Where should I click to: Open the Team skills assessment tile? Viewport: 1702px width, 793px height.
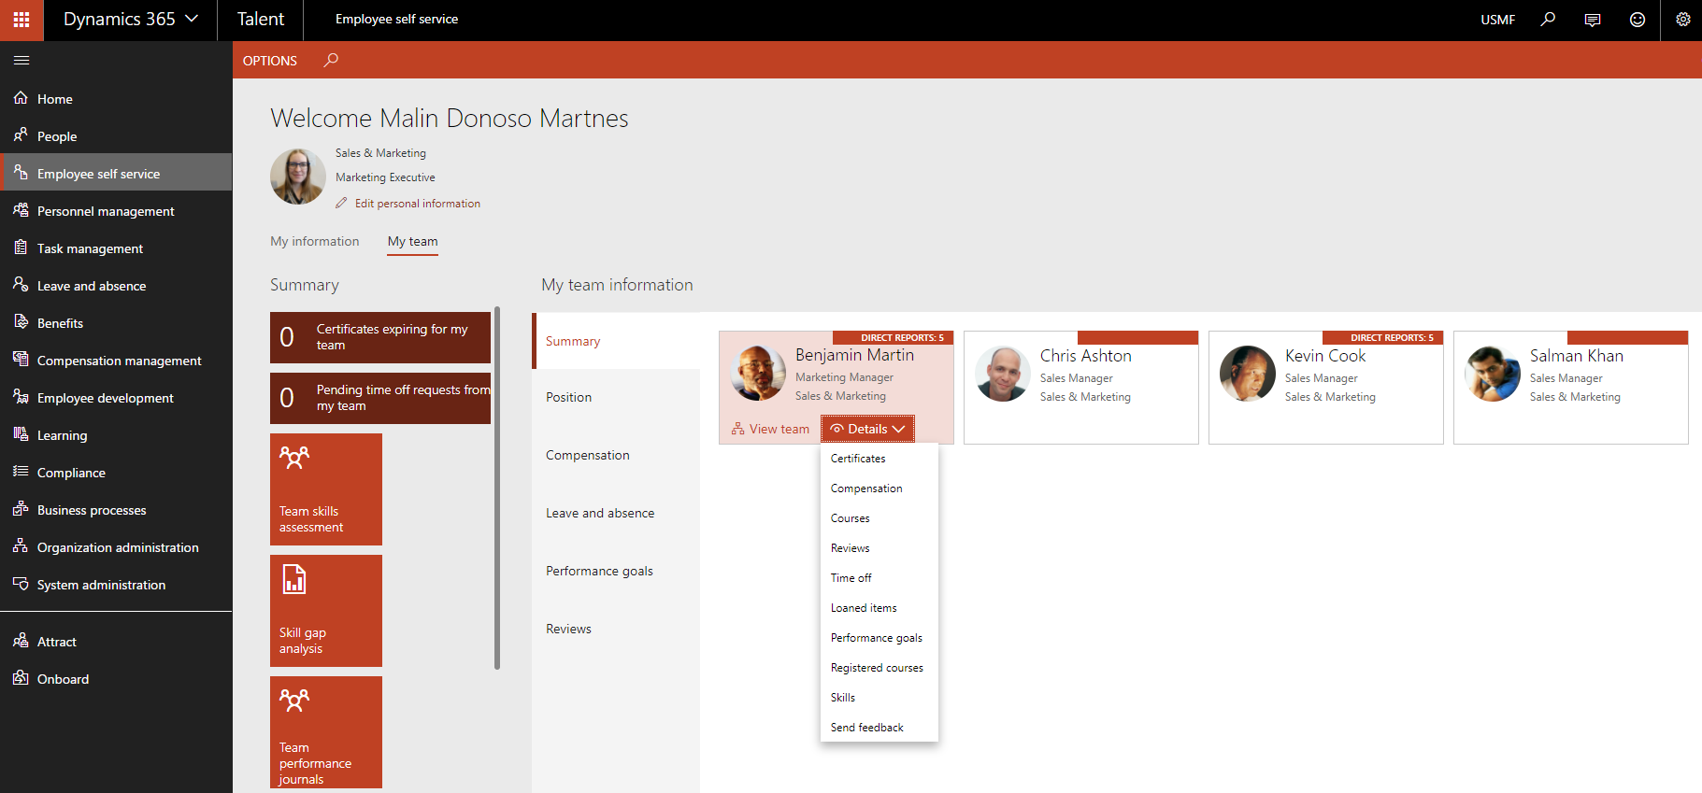click(326, 489)
